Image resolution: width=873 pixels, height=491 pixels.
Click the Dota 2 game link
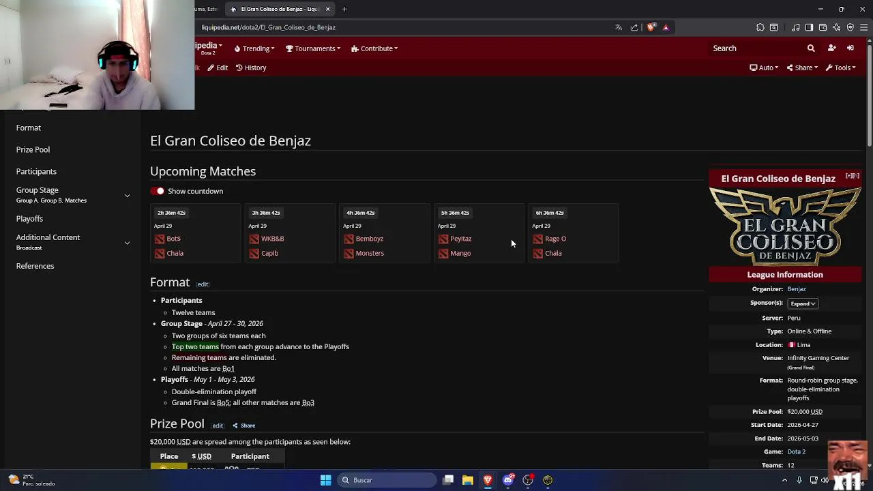796,451
